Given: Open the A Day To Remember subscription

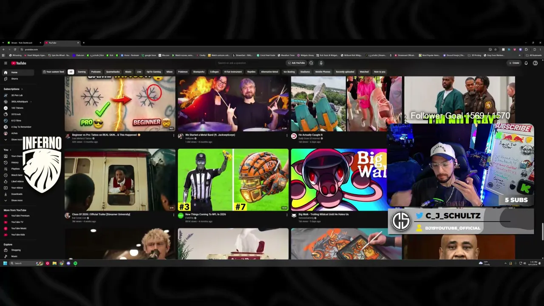Looking at the screenshot, I should tap(17, 127).
